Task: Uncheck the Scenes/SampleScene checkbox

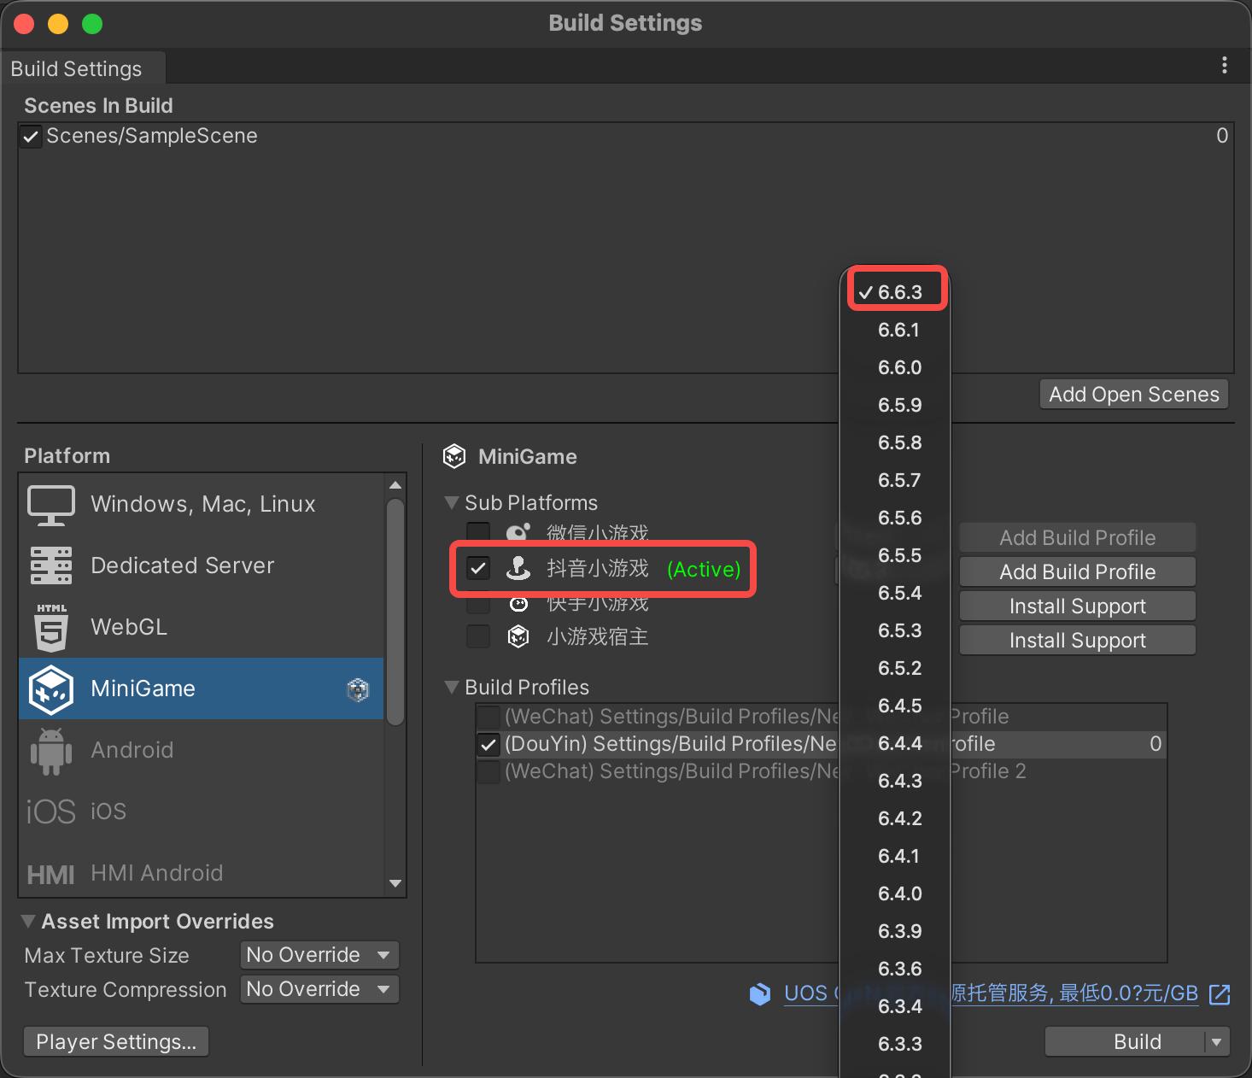Action: point(32,137)
